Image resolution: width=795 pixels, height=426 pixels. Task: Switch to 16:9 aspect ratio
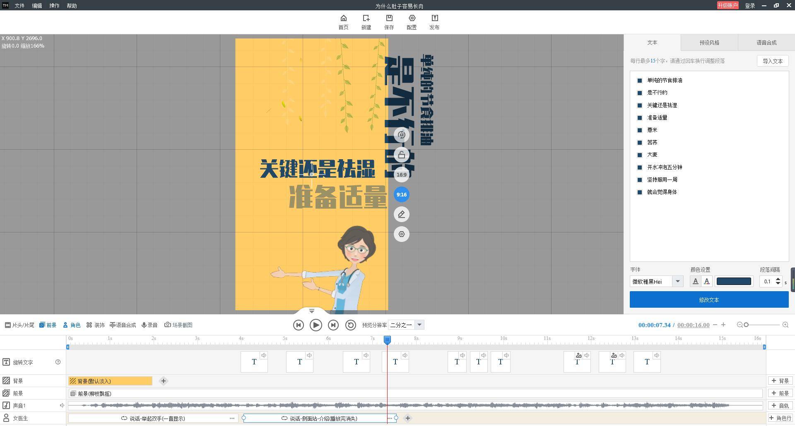[401, 175]
